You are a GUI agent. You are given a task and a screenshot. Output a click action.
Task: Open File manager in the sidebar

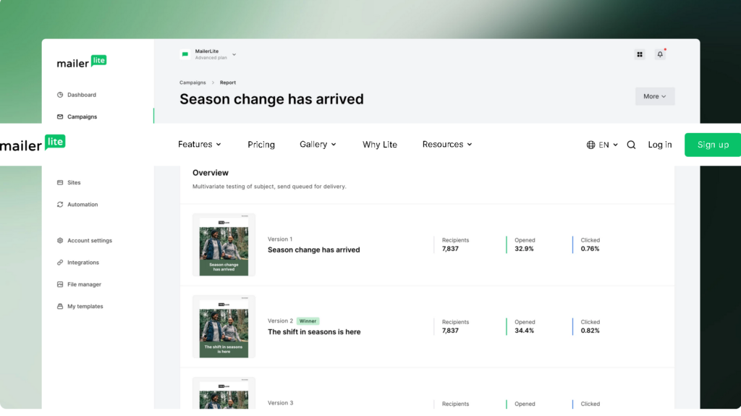click(79, 284)
